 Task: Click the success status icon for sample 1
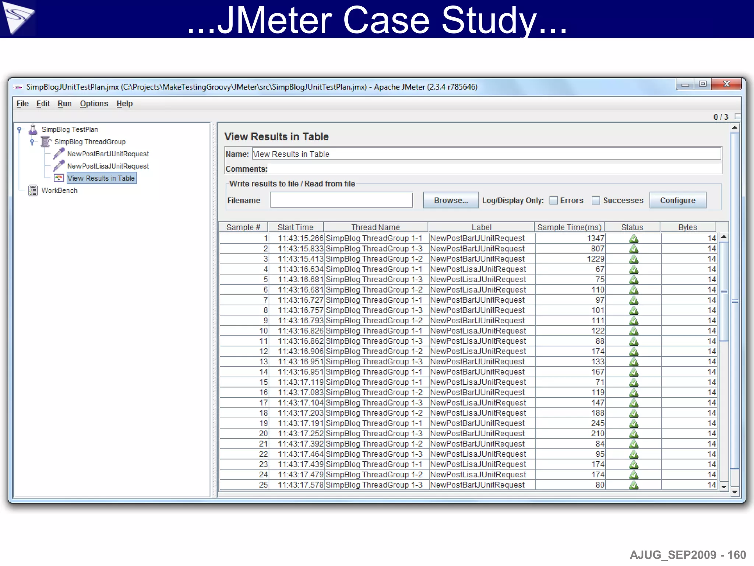633,238
